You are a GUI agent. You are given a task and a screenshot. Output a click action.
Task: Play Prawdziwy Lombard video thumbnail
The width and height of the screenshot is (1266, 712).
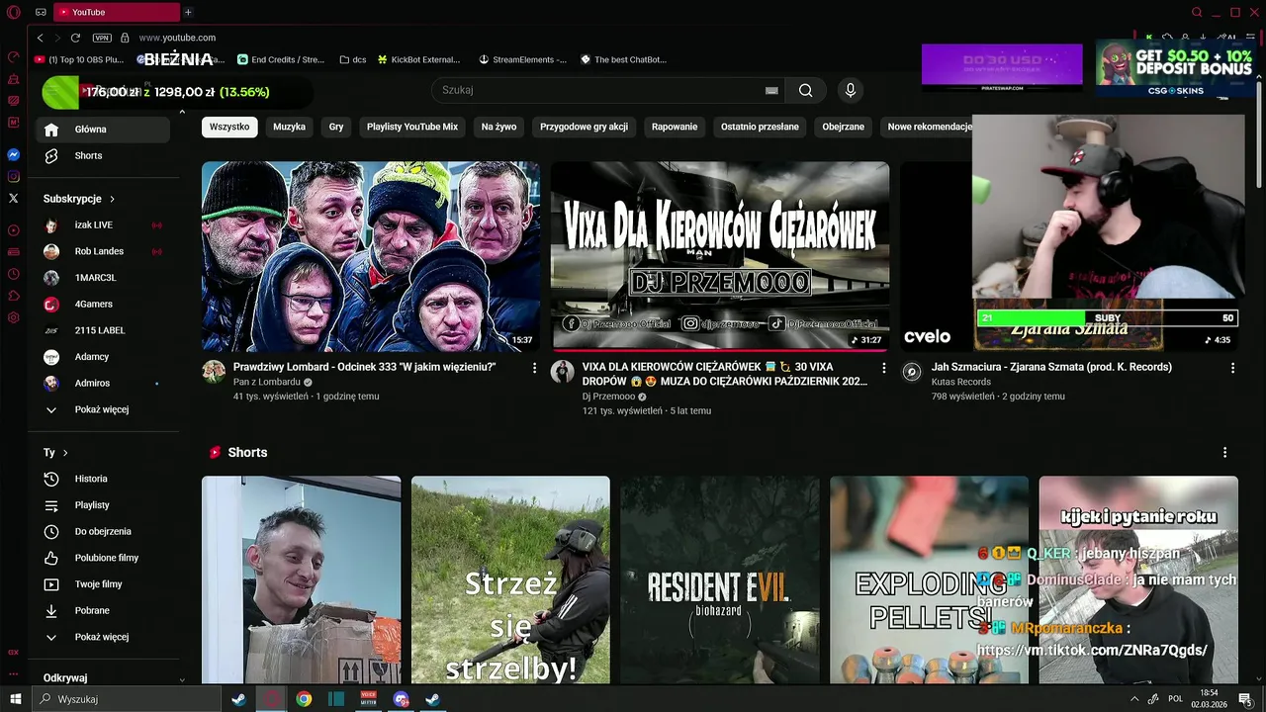point(371,257)
